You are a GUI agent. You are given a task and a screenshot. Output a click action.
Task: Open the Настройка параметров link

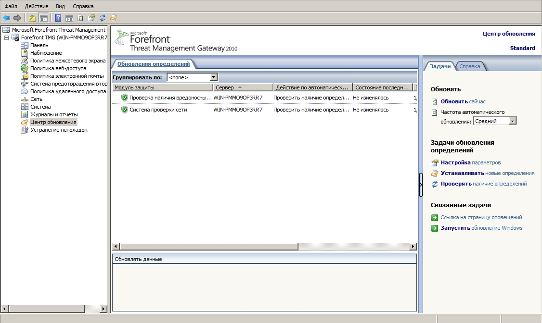pyautogui.click(x=470, y=162)
